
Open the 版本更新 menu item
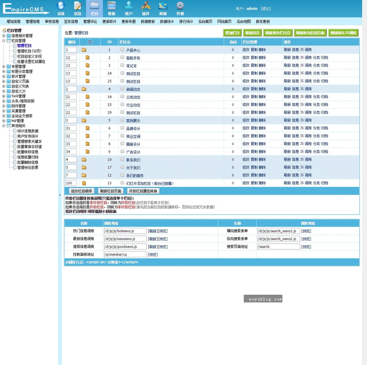263,22
